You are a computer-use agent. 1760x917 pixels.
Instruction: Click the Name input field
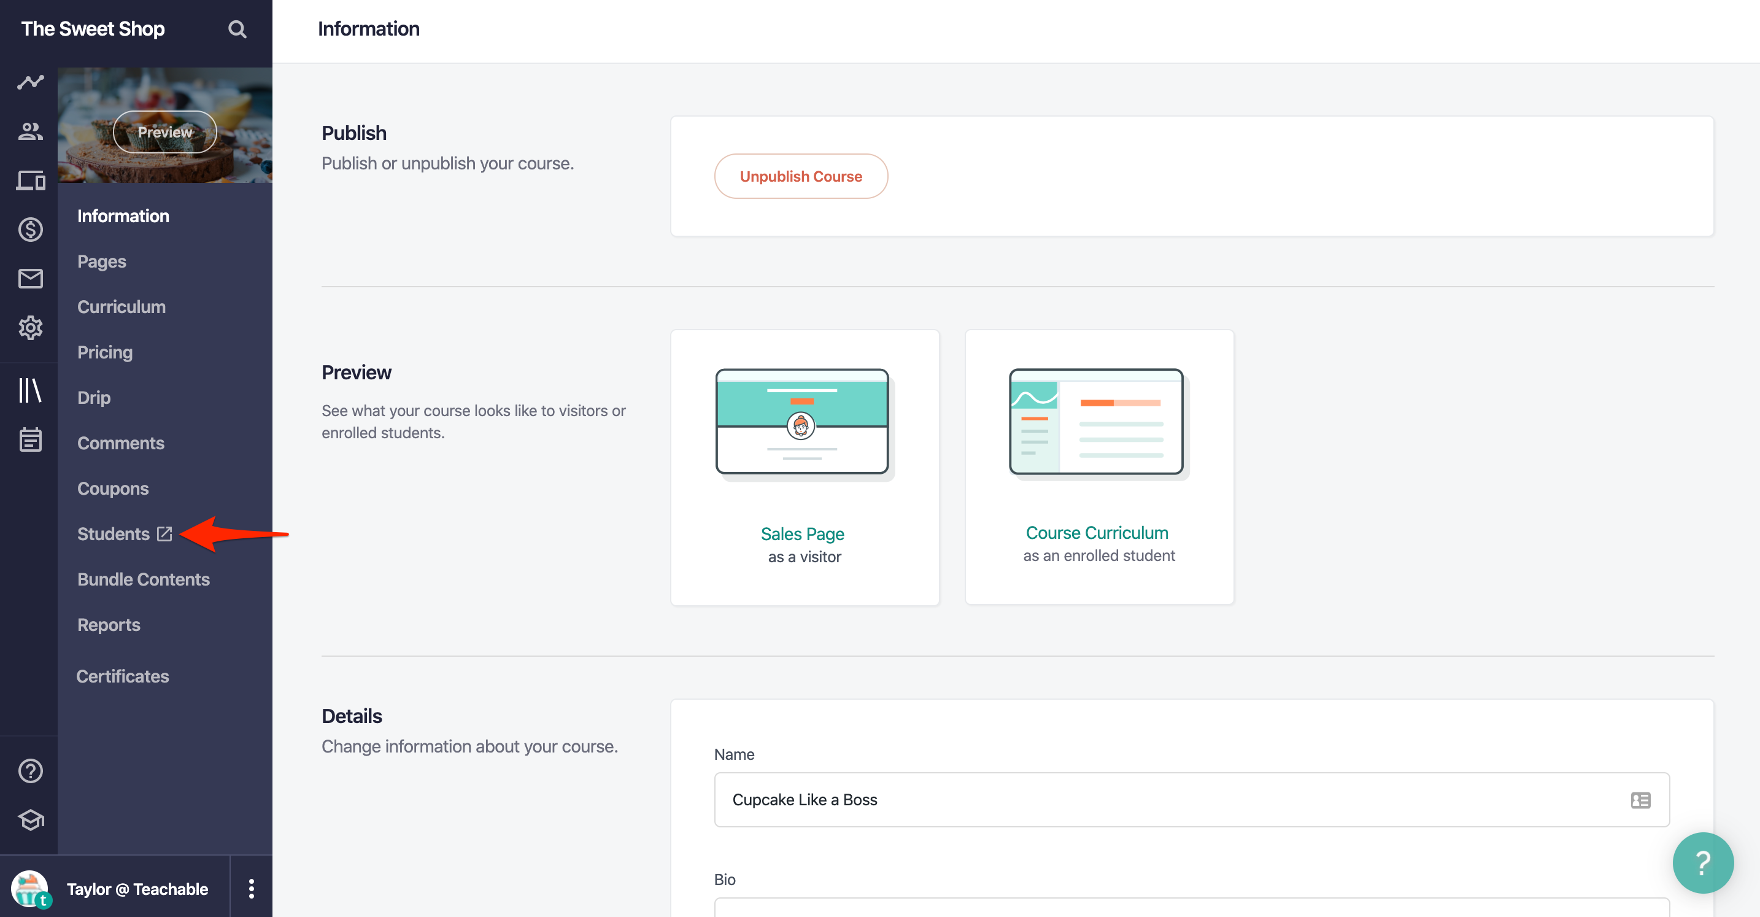click(x=1192, y=800)
